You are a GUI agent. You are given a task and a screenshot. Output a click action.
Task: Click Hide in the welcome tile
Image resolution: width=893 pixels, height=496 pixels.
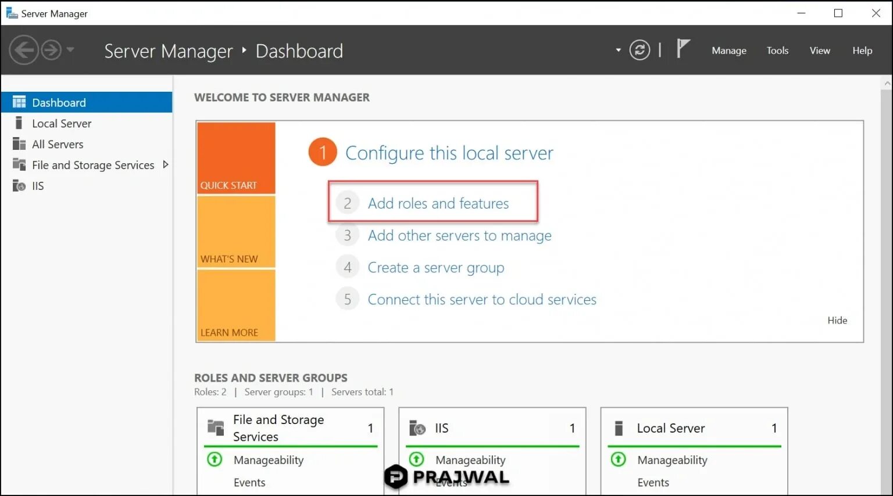837,320
